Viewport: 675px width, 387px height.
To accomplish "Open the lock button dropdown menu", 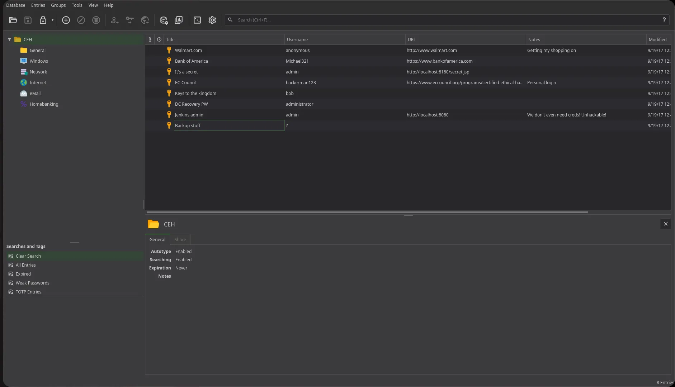I will click(52, 20).
